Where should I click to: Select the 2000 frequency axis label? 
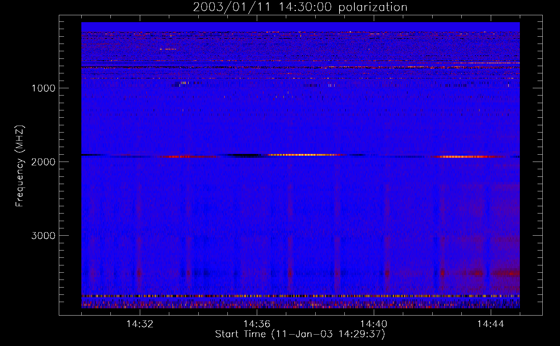43,162
